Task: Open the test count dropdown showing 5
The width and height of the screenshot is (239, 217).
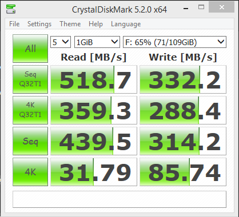Action: 61,42
